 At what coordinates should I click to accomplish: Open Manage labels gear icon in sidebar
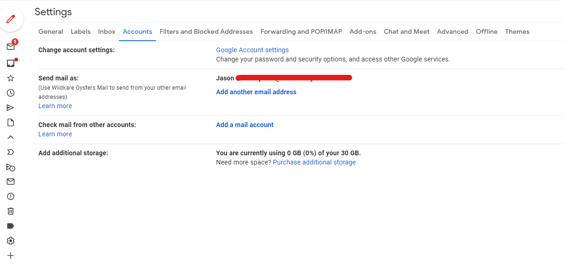[x=11, y=241]
